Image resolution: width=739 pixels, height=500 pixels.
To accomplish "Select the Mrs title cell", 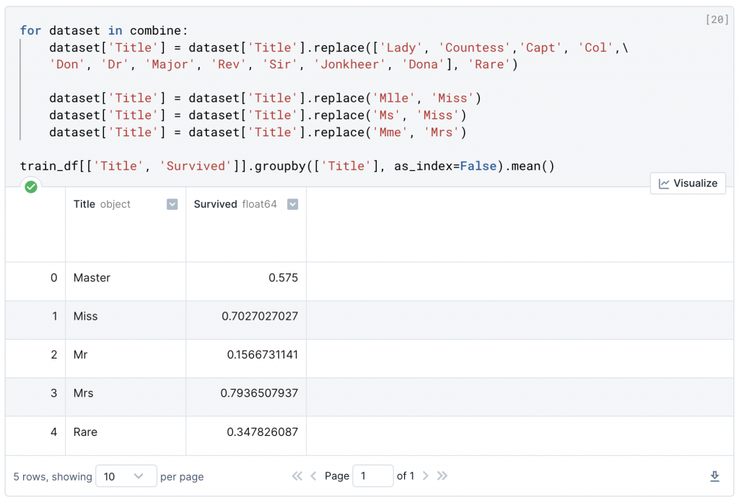I will click(x=83, y=393).
